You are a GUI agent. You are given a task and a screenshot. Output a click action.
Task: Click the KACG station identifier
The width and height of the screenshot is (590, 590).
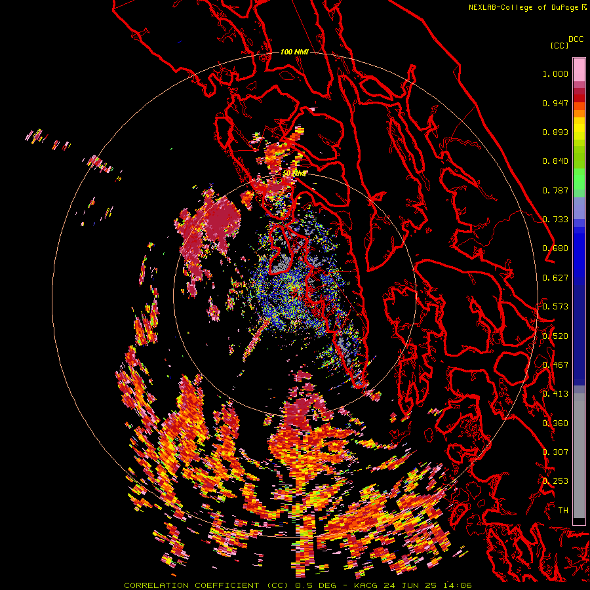pos(368,585)
